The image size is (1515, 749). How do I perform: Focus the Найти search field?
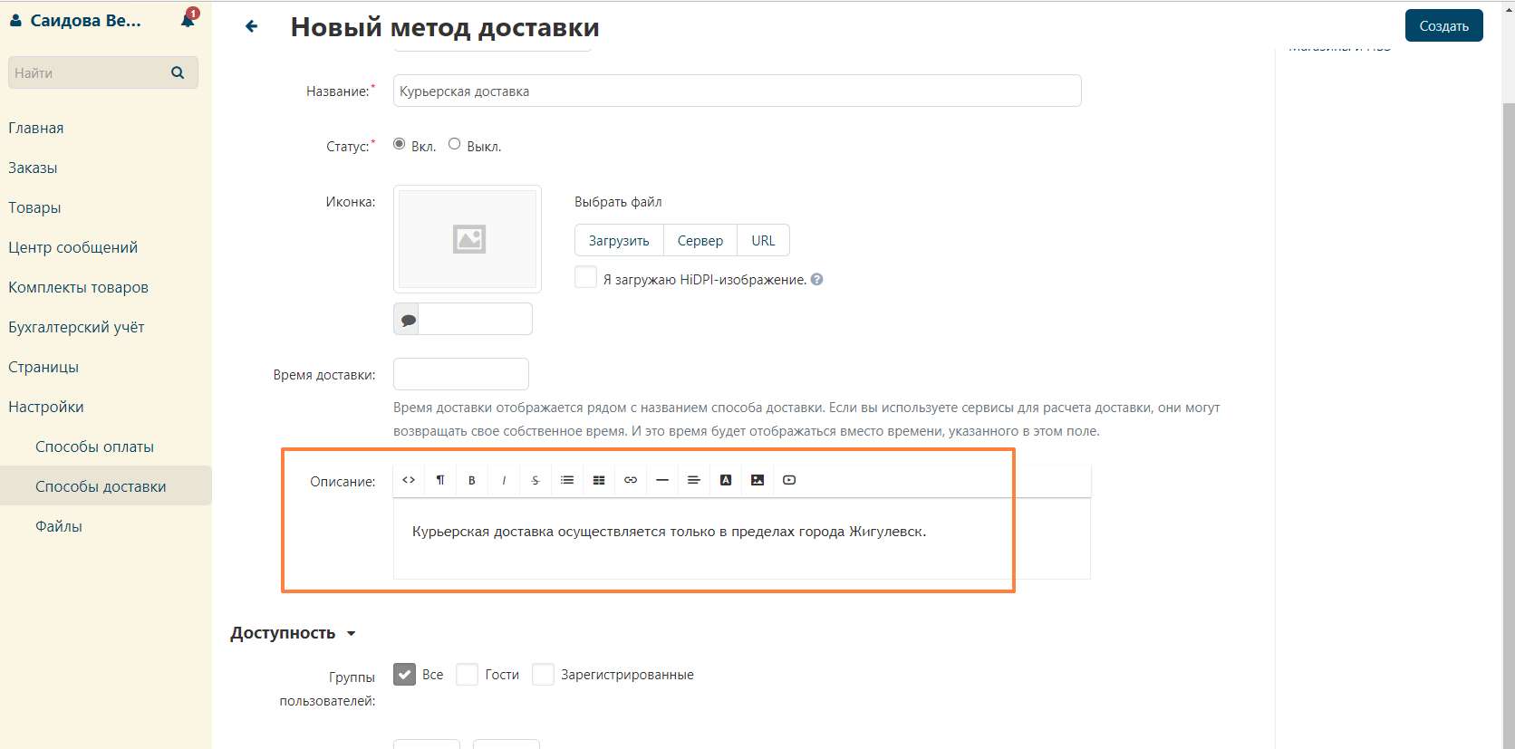[x=103, y=72]
